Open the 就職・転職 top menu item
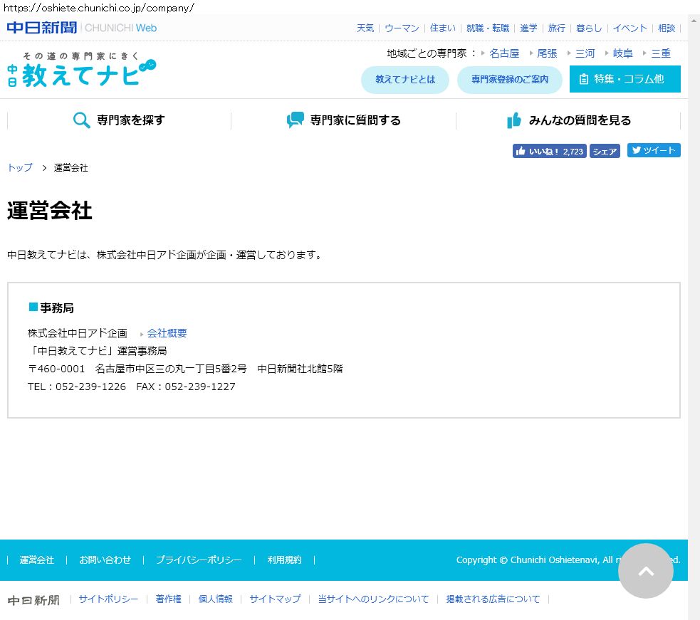The width and height of the screenshot is (700, 620). [x=488, y=28]
